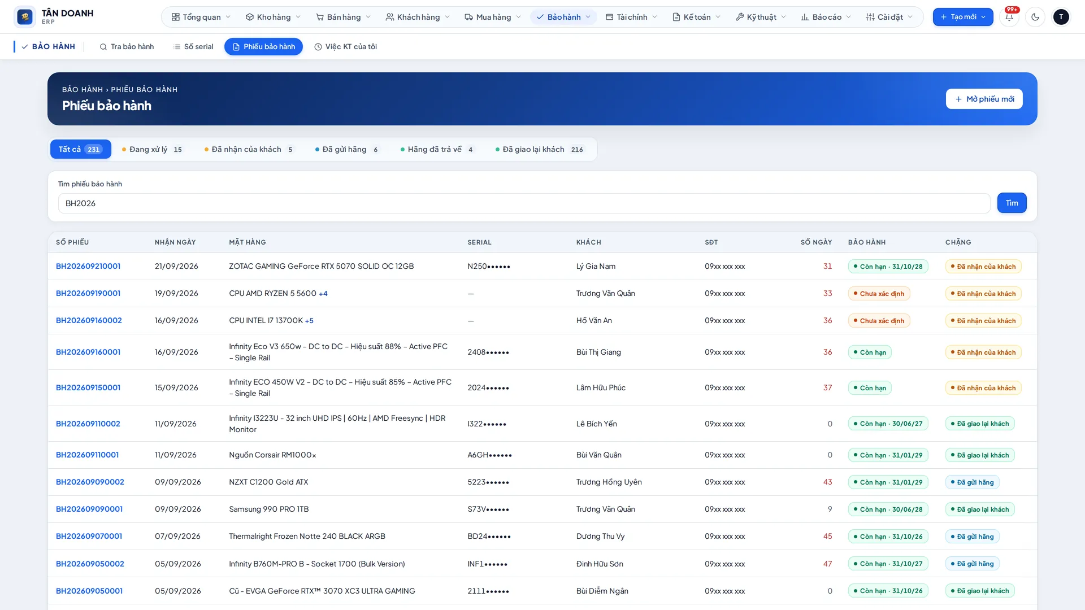
Task: Open the user avatar T menu
Action: 1061,17
